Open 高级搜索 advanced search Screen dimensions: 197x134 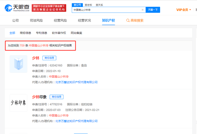[135, 20]
